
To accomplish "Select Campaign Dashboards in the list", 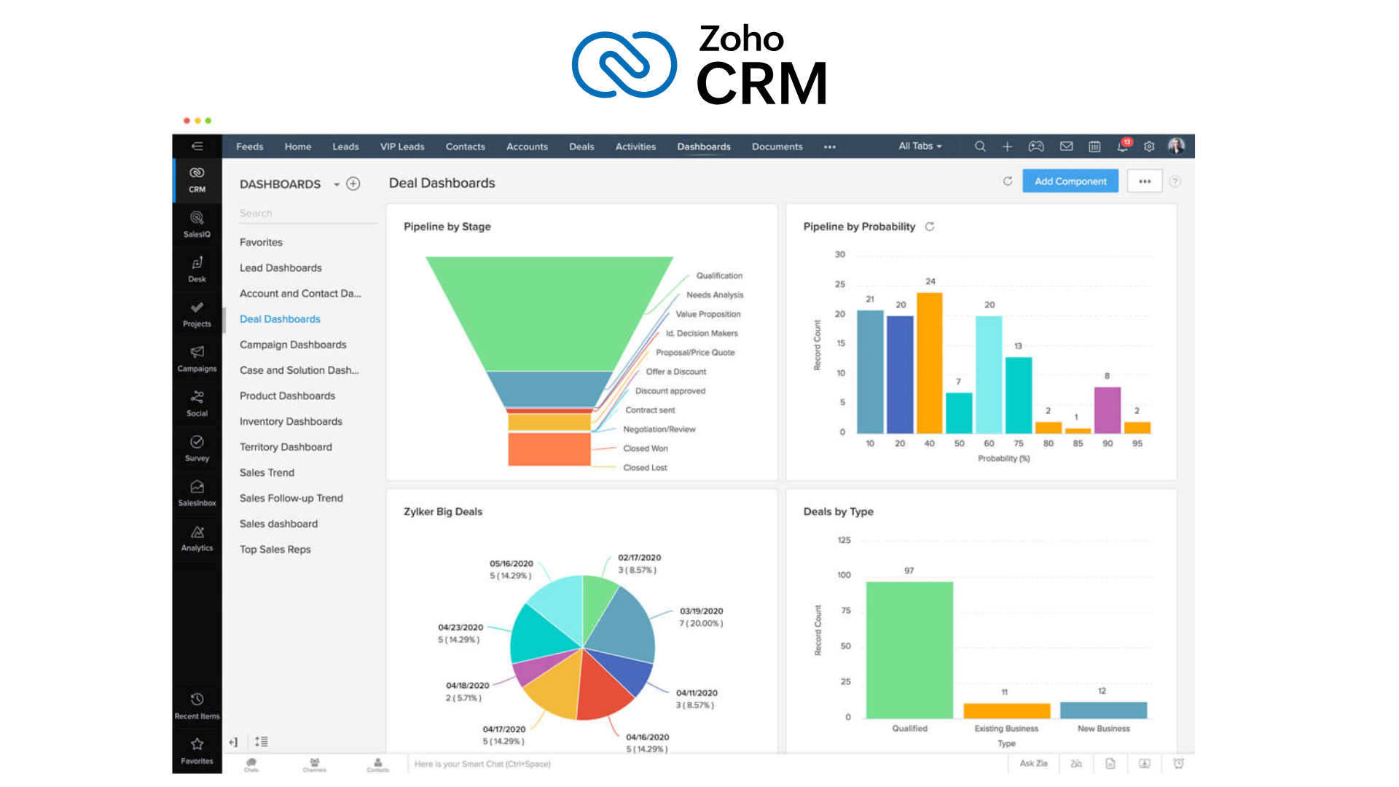I will click(x=293, y=345).
